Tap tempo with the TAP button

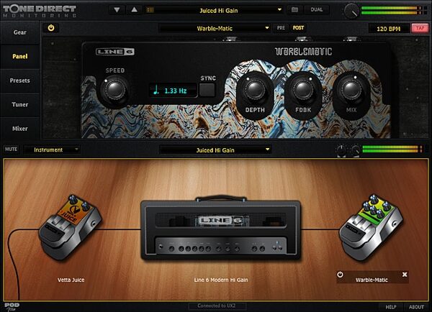(420, 28)
